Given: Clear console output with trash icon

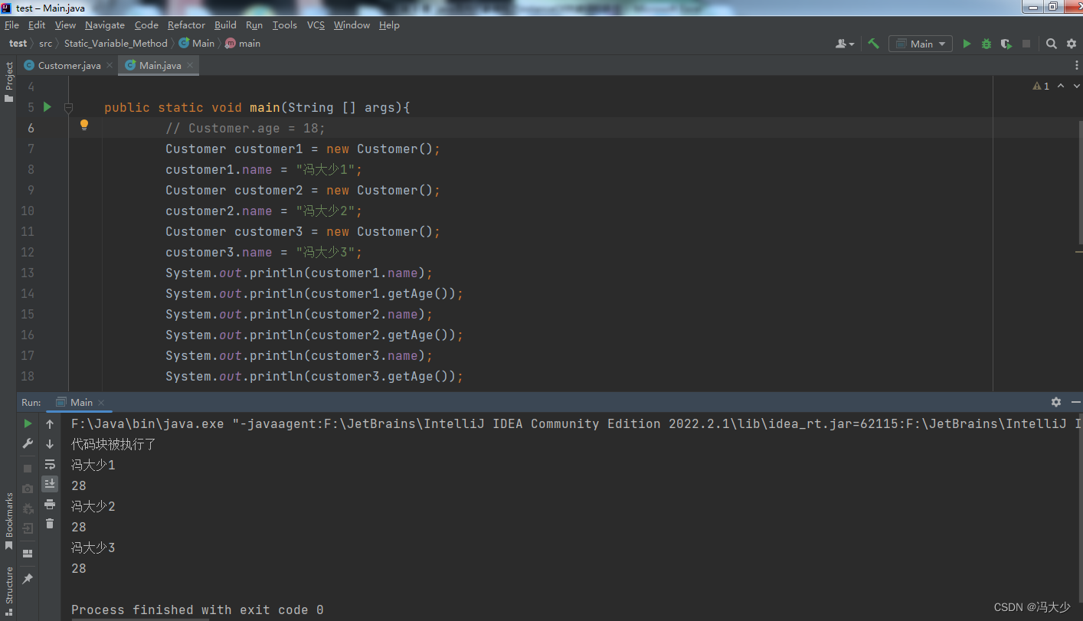Looking at the screenshot, I should click(50, 524).
